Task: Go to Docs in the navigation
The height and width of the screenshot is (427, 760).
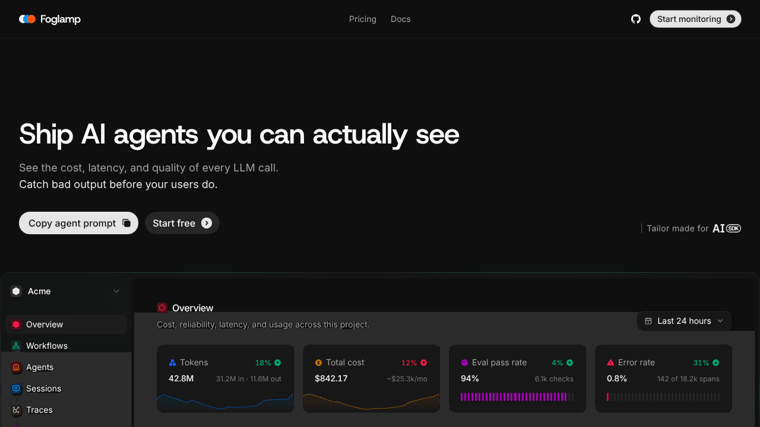Action: click(401, 19)
